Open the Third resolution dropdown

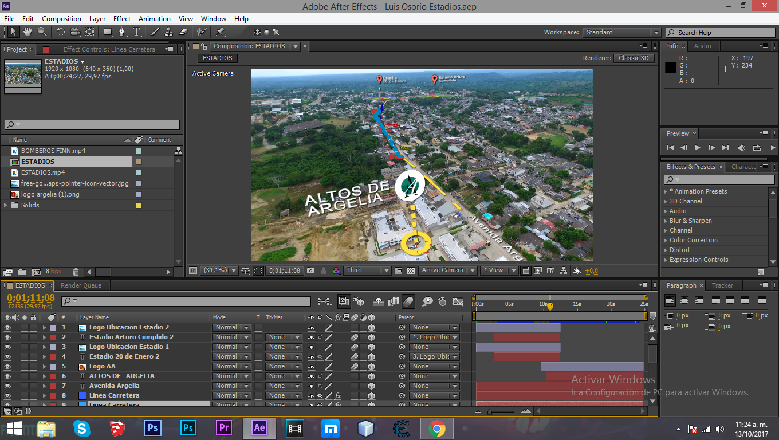[367, 270]
